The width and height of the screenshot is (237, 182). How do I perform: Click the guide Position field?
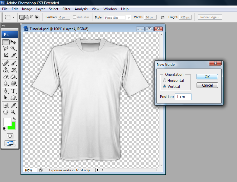[x=183, y=97]
